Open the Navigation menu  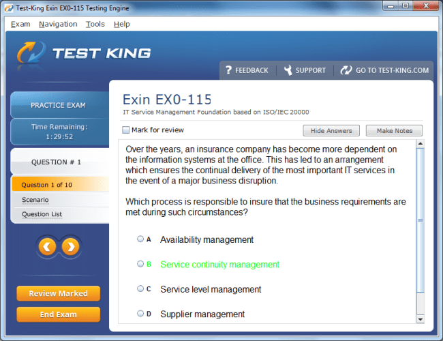pyautogui.click(x=58, y=25)
